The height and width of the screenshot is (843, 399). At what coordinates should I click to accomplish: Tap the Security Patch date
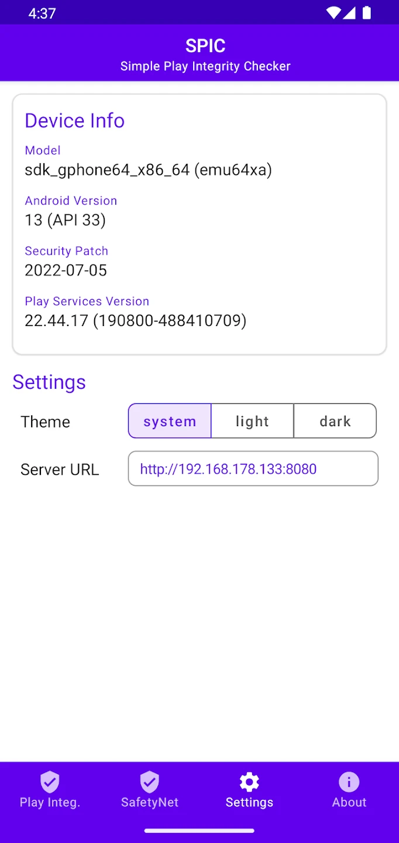pyautogui.click(x=66, y=270)
